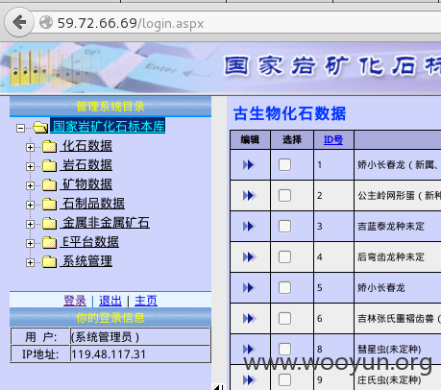Viewport: 441px width, 390px height.
Task: Click the edit arrow icon for row ID 1
Action: click(x=249, y=165)
